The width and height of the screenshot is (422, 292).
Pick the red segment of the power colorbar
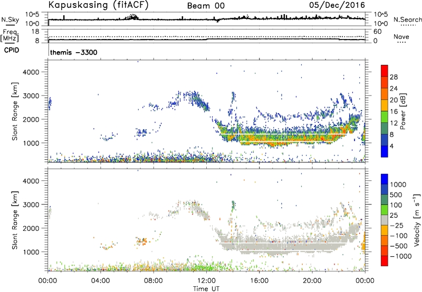[385, 71]
